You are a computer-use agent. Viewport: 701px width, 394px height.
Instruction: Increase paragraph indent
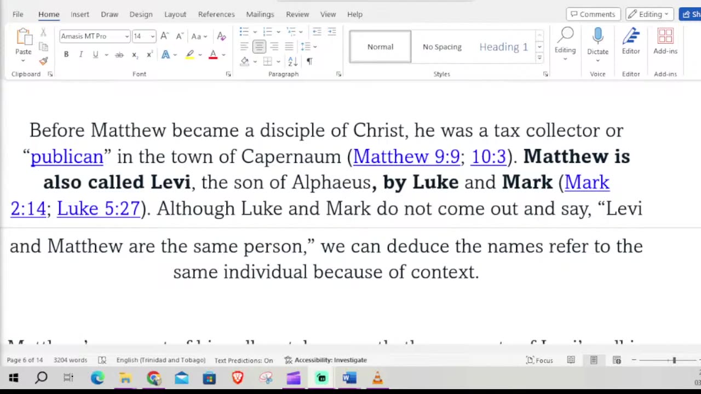[332, 32]
